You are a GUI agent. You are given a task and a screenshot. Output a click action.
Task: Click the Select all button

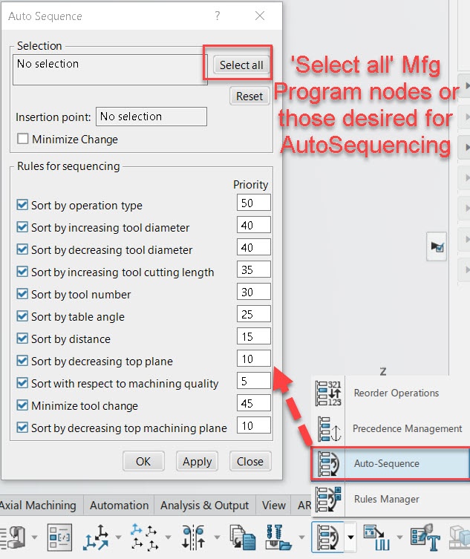click(x=241, y=65)
